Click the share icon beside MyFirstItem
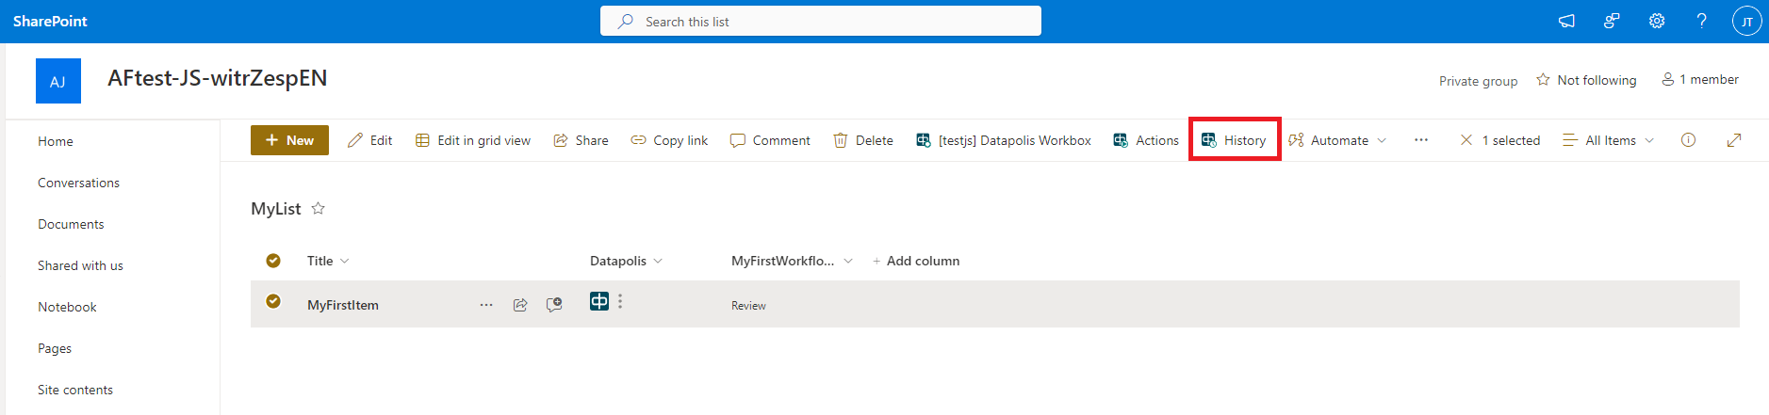Screen dimensions: 1769x415 [x=520, y=305]
